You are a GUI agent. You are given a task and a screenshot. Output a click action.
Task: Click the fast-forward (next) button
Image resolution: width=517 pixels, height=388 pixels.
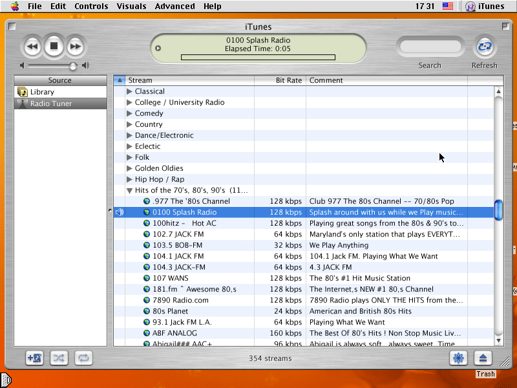pos(76,46)
